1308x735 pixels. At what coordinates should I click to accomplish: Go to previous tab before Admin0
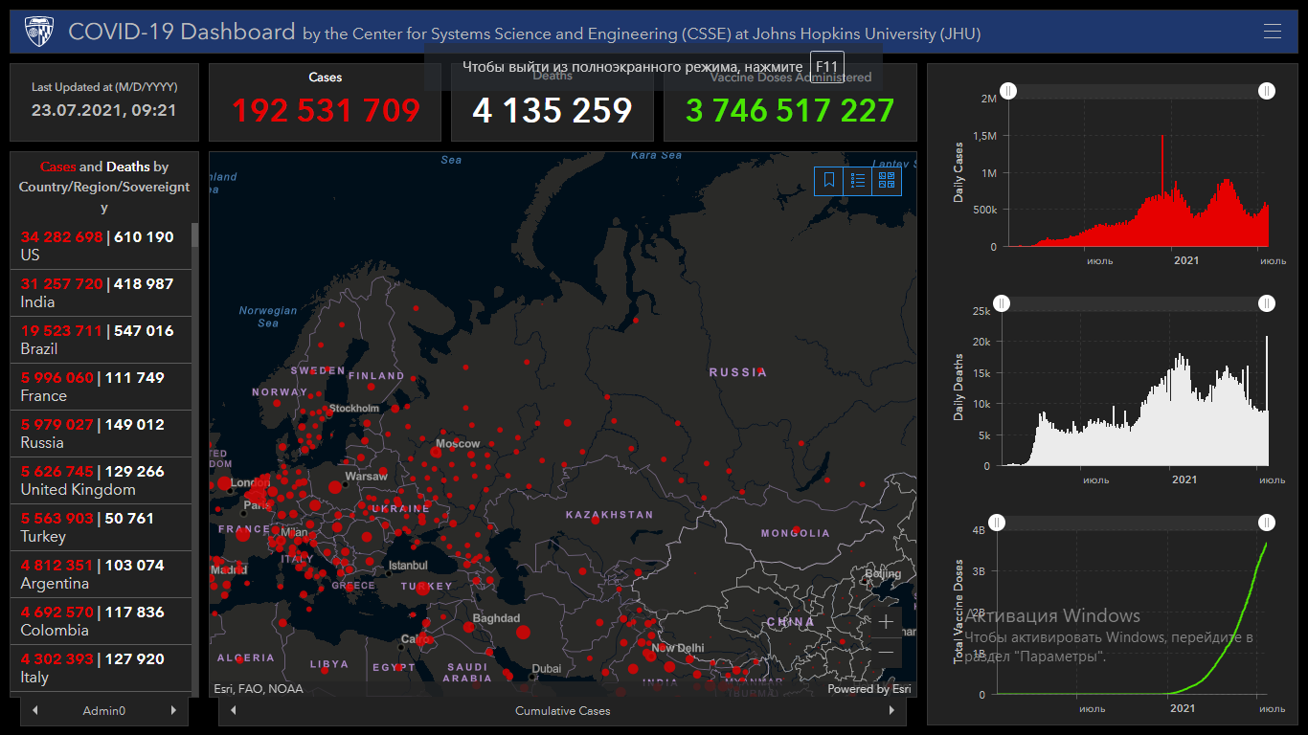point(35,710)
